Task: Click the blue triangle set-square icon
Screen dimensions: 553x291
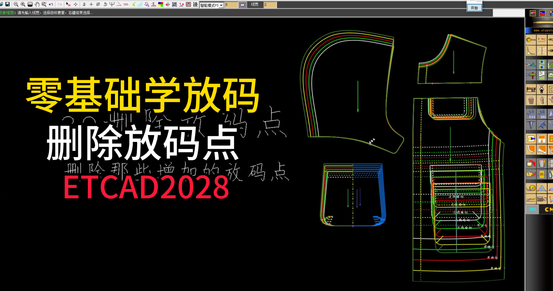Action: pyautogui.click(x=542, y=188)
